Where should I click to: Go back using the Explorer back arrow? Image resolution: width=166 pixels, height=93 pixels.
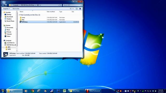pos(3,5)
